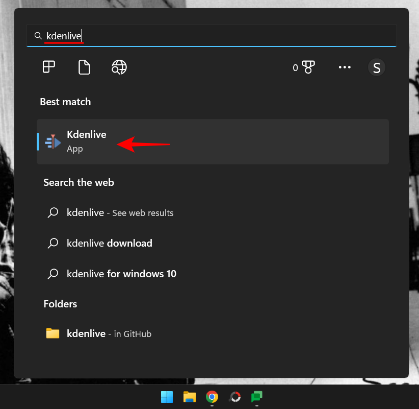Focus the search box containing kdenlive
The height and width of the screenshot is (409, 419).
tap(212, 36)
